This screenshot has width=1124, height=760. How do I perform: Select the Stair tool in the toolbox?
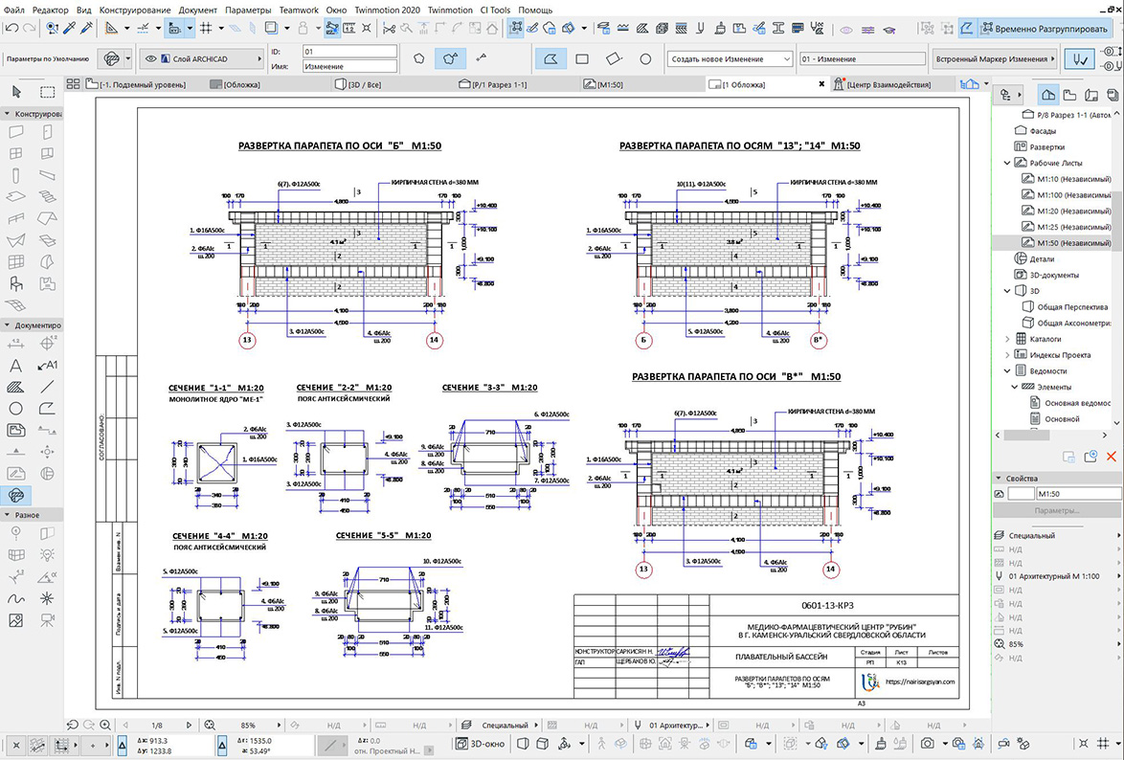click(47, 196)
